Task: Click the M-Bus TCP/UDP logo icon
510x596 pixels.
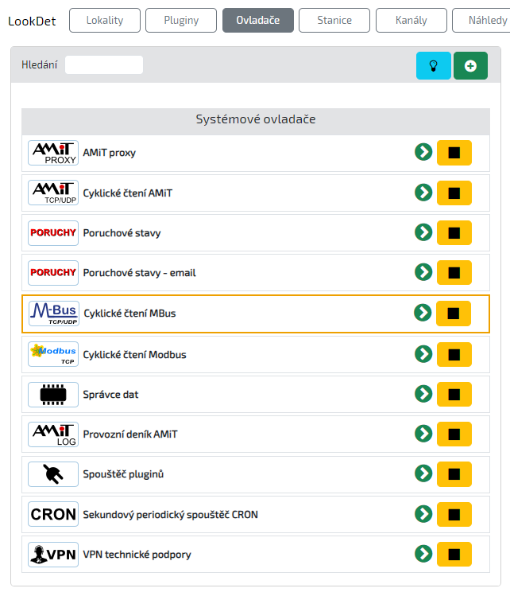Action: click(53, 314)
